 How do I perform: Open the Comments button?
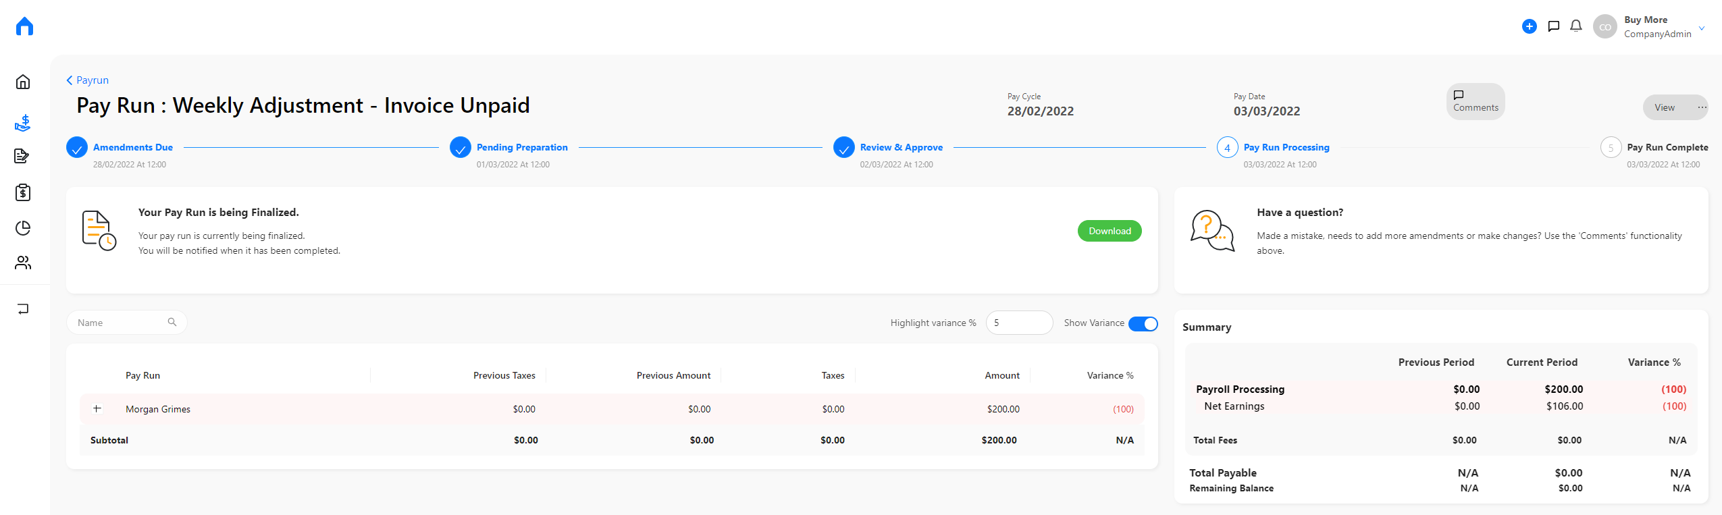[x=1476, y=101]
